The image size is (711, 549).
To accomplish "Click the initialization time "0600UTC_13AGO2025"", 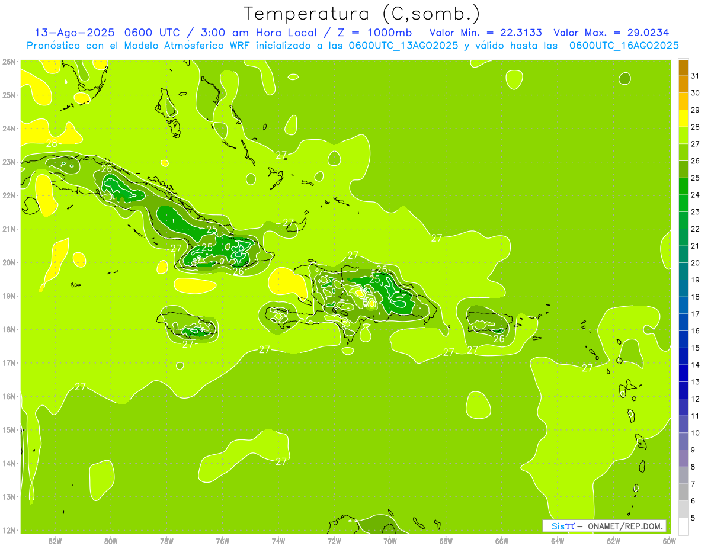I will (403, 46).
